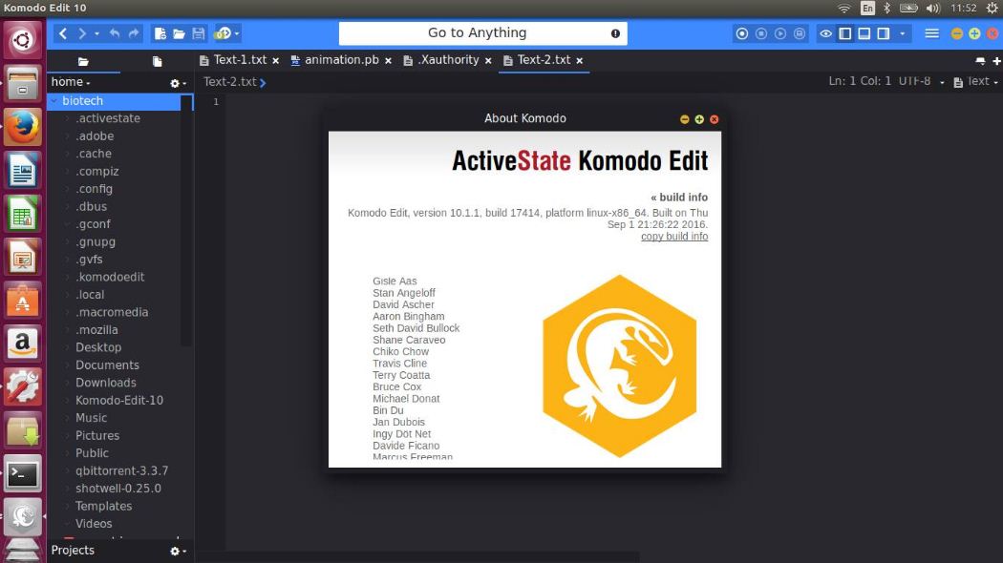This screenshot has height=563, width=1003.
Task: Select the shotwell-0.25.0 folder
Action: point(118,489)
